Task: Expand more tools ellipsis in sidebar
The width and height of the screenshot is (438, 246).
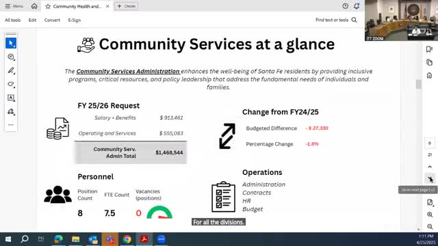Action: 11,125
